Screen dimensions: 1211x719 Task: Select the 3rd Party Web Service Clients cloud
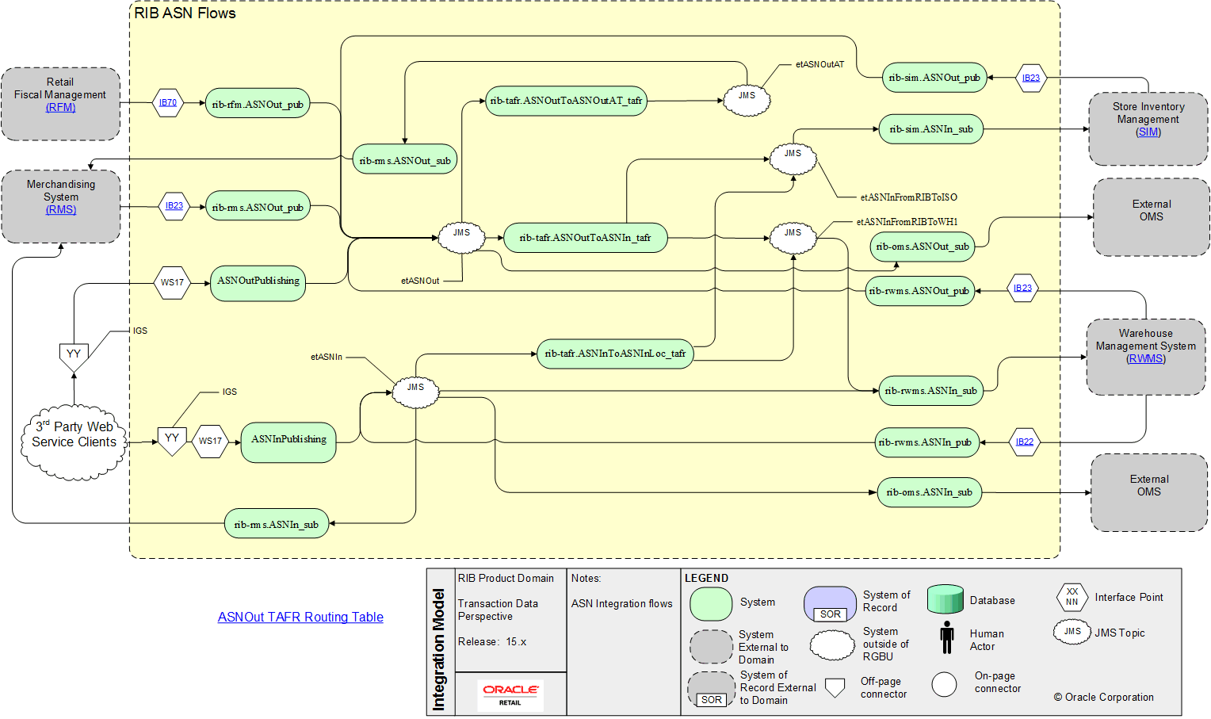click(x=74, y=441)
